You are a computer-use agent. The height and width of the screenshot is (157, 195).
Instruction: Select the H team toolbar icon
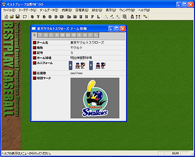[x=86, y=17]
